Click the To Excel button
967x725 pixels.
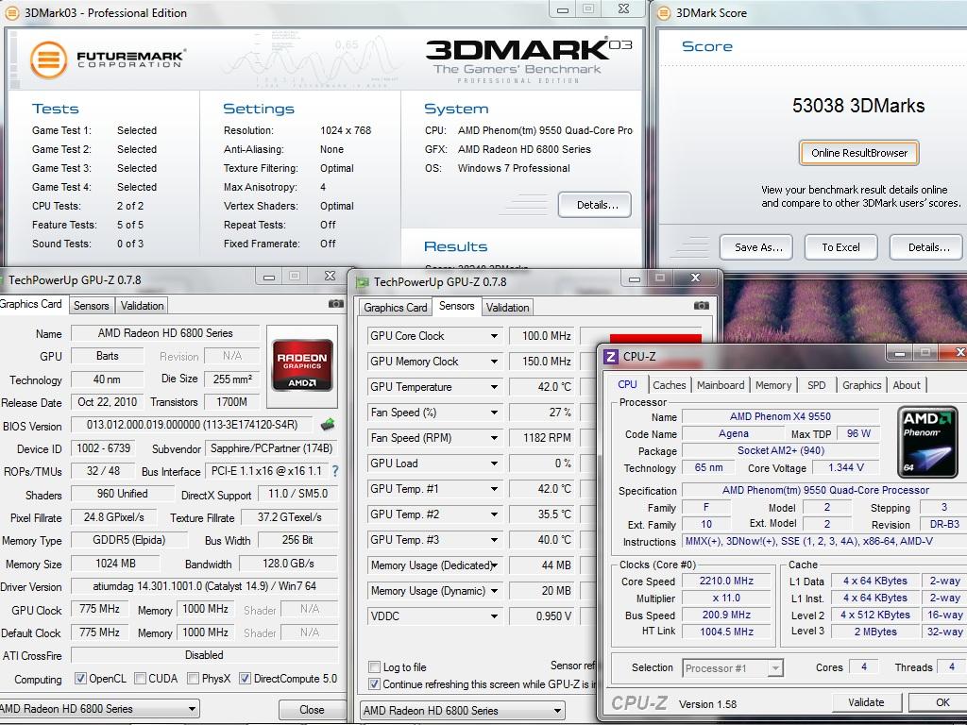click(x=840, y=247)
